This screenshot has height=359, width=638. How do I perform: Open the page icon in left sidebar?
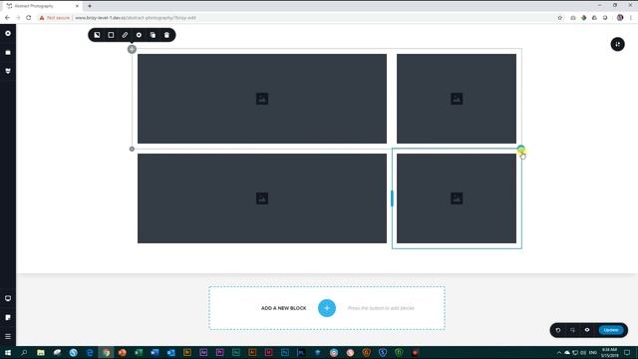pos(8,317)
